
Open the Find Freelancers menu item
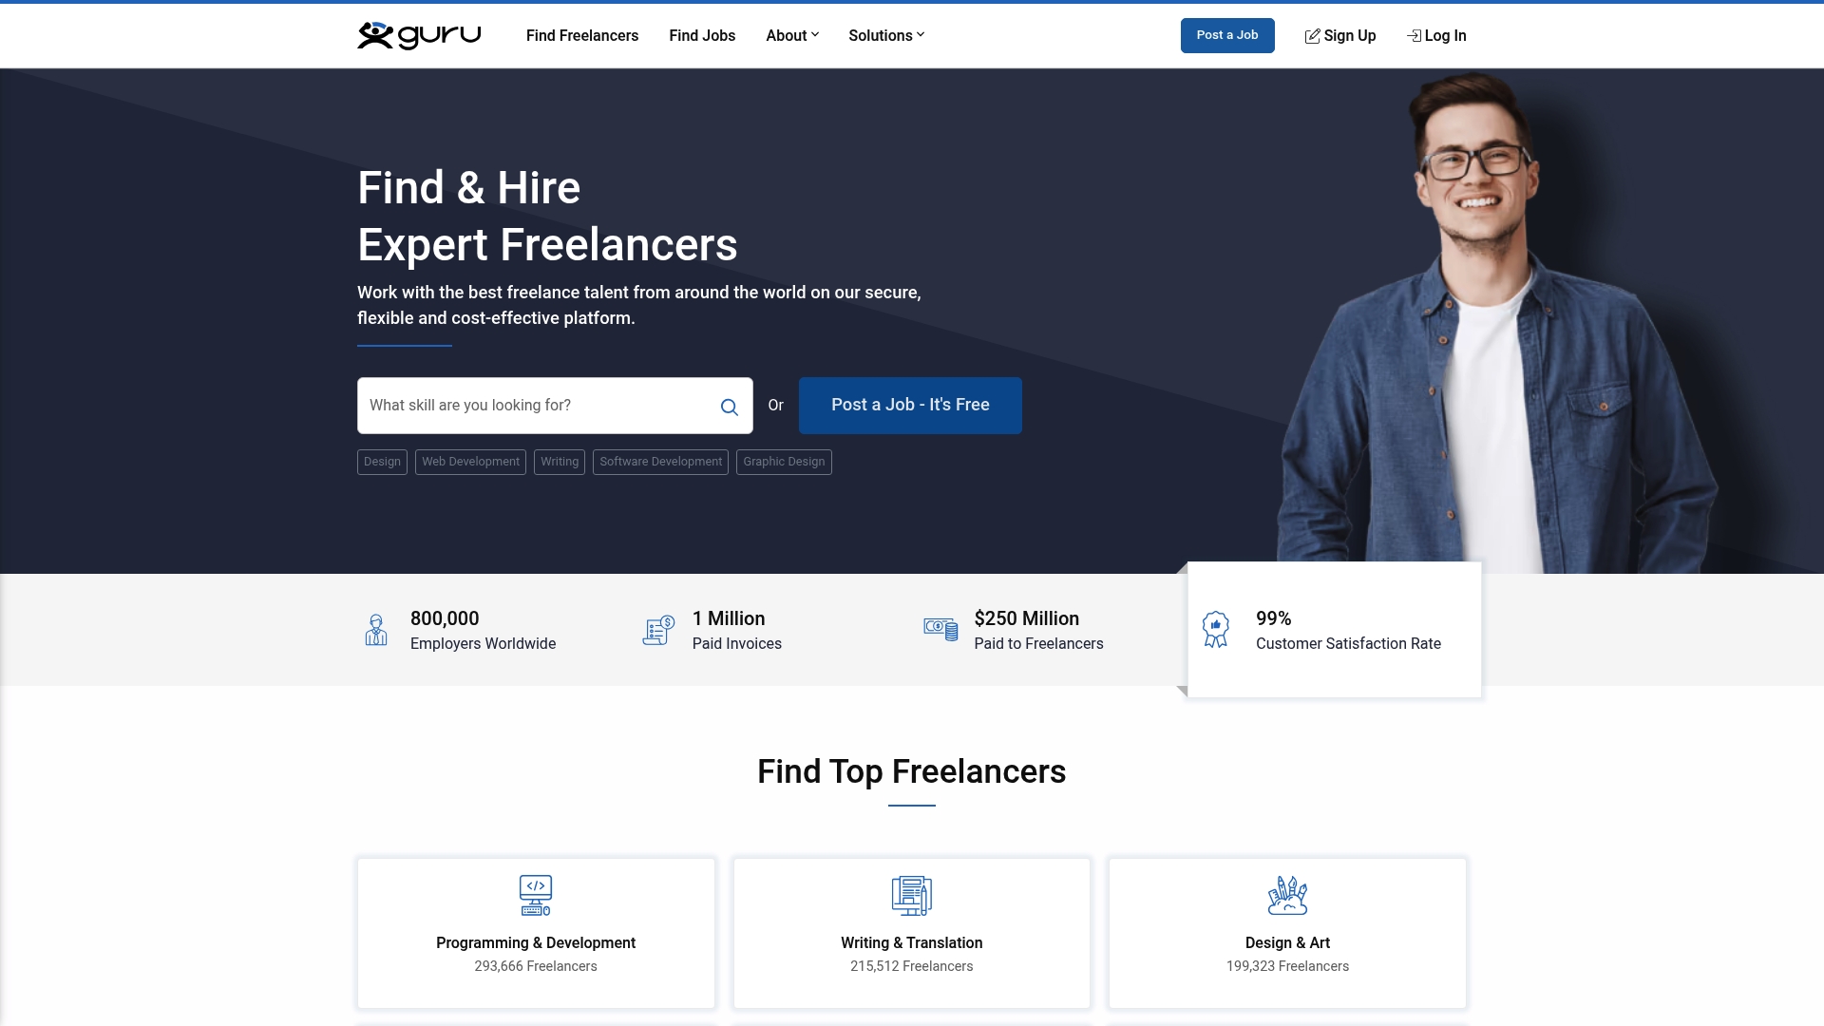point(581,35)
